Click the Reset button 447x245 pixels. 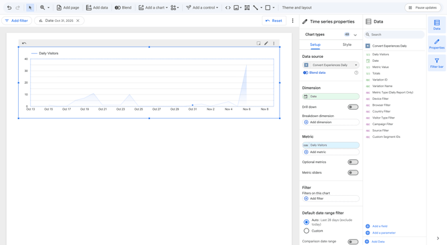pyautogui.click(x=274, y=21)
